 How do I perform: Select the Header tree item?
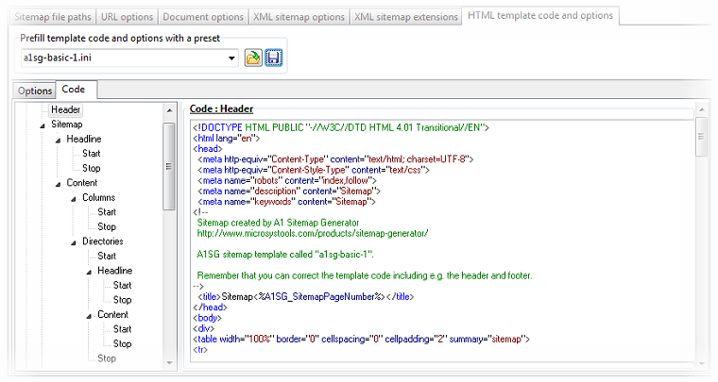click(x=65, y=109)
